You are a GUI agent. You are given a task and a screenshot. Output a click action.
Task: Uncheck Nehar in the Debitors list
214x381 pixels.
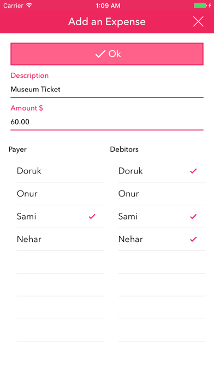(162, 239)
